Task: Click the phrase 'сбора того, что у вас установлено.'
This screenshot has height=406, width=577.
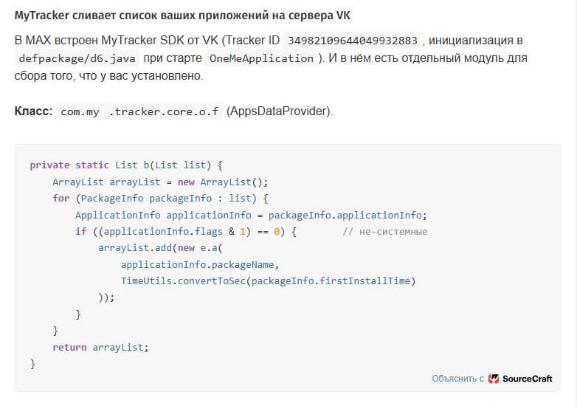Action: [x=109, y=76]
